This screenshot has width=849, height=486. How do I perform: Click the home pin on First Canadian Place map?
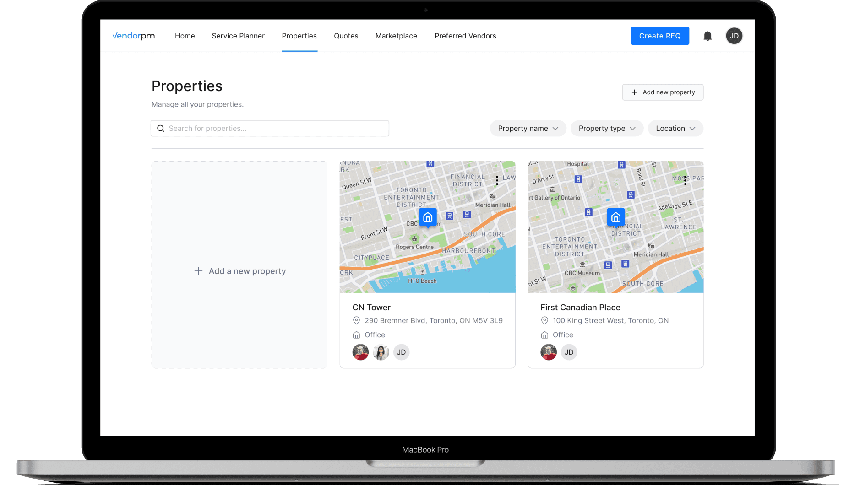616,218
